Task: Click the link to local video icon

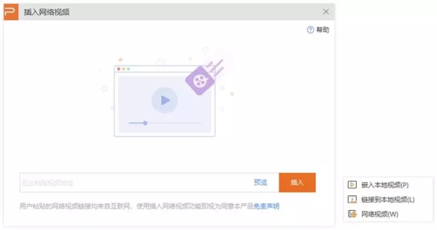Action: point(352,200)
